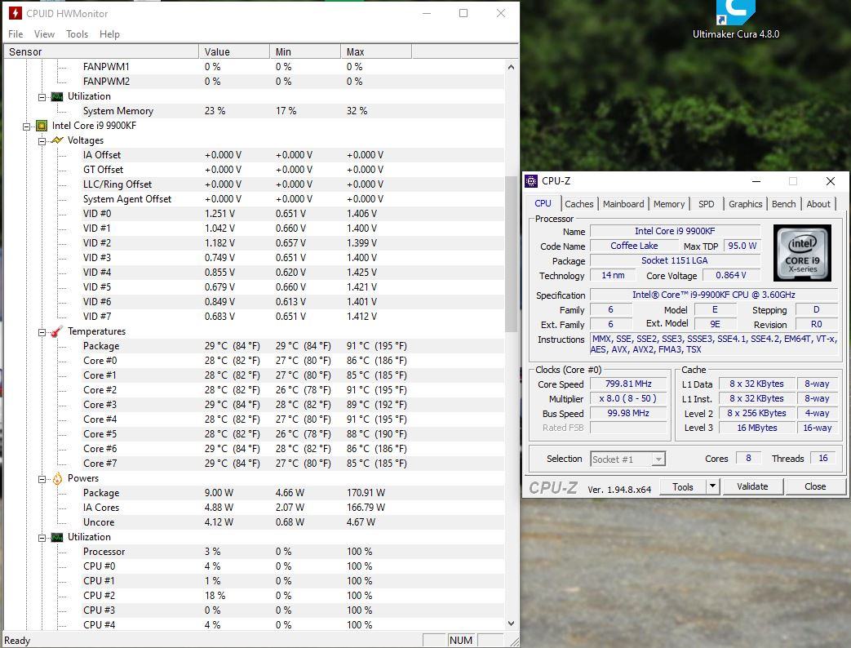Image resolution: width=851 pixels, height=648 pixels.
Task: Click the HWMonitor scrollbar up arrow
Action: (511, 67)
